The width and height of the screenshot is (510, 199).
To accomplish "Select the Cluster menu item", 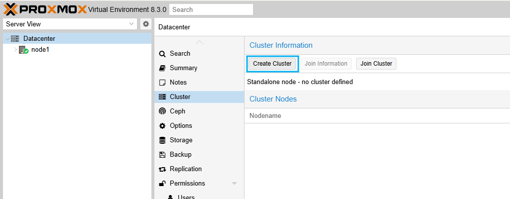I will click(x=199, y=97).
